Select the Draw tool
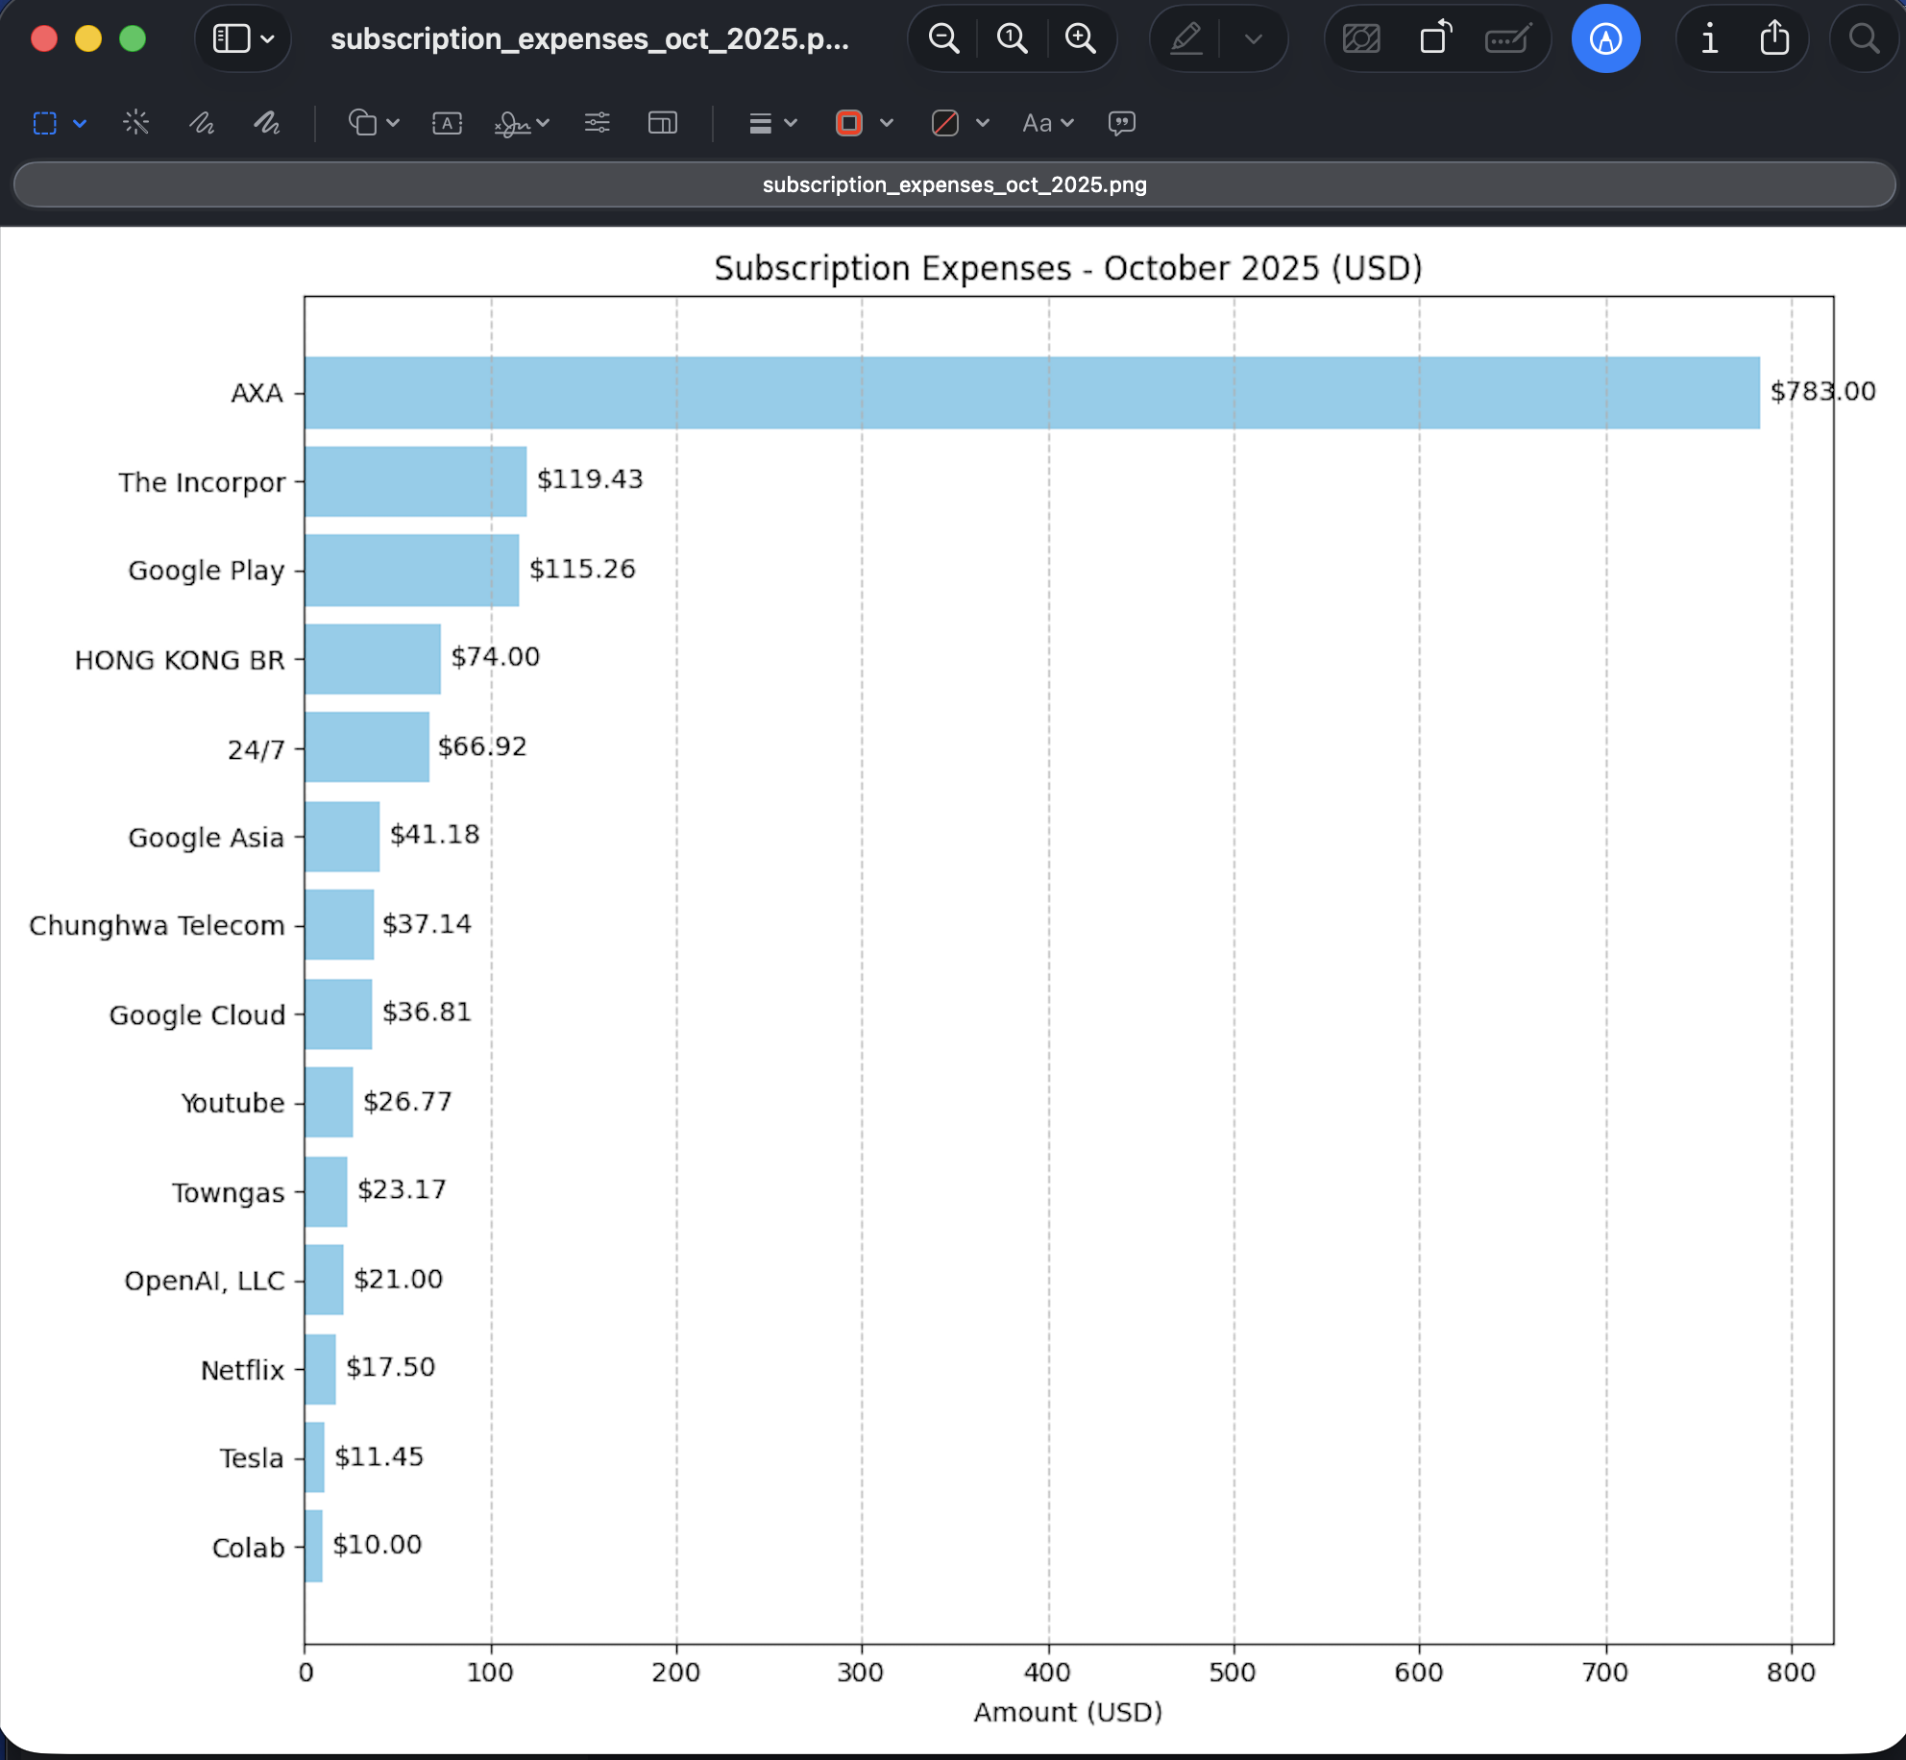 point(267,123)
